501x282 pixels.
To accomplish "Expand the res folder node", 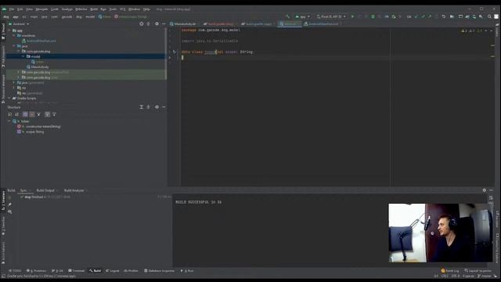I will pyautogui.click(x=14, y=88).
